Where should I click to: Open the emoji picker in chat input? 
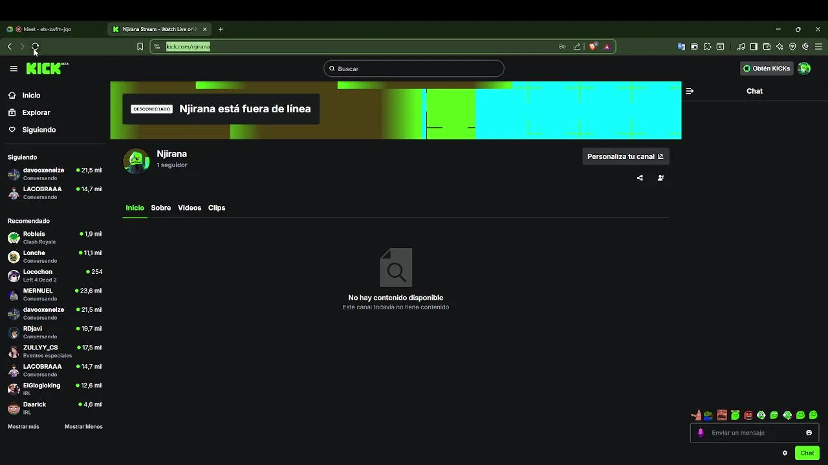[x=809, y=433]
